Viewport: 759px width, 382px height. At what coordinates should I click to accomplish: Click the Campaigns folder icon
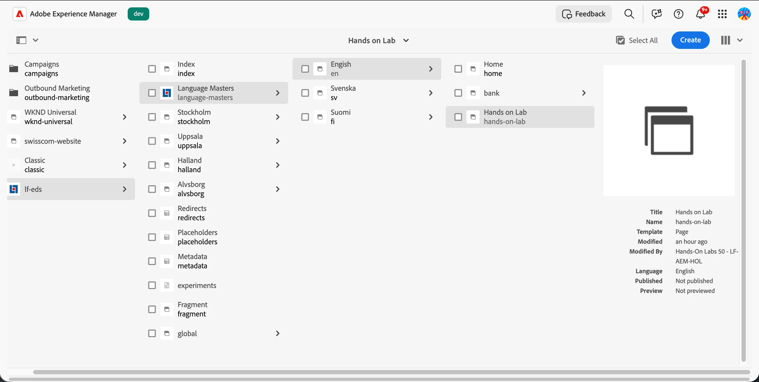click(x=14, y=69)
